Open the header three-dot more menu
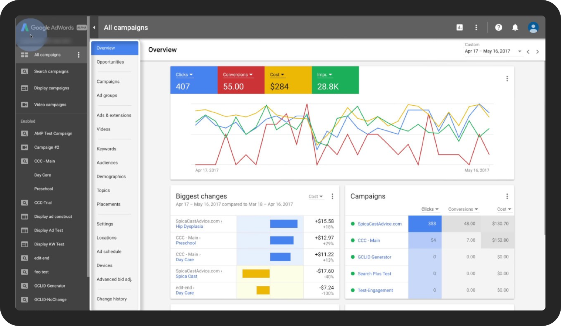Screen dimensions: 561x326 (476, 27)
